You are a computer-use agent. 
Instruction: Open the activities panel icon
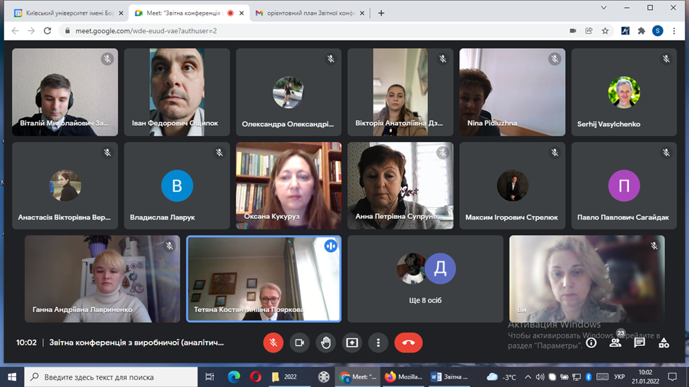(x=664, y=343)
